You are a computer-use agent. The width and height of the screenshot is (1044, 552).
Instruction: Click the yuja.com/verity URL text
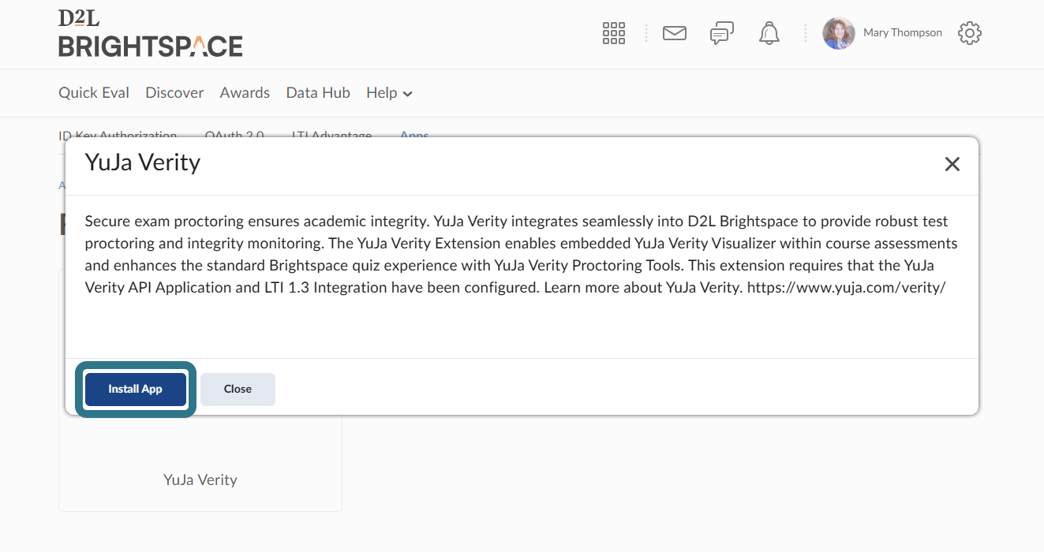pyautogui.click(x=846, y=287)
